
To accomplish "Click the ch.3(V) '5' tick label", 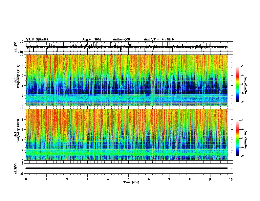I will click(x=23, y=164).
